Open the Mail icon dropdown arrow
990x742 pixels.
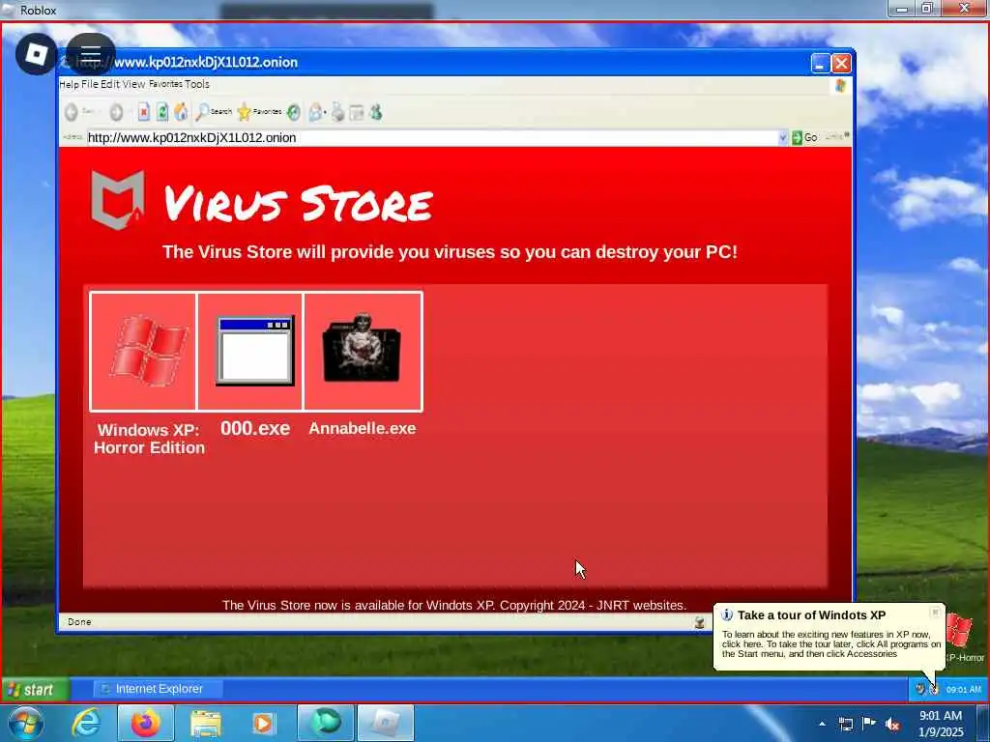325,113
